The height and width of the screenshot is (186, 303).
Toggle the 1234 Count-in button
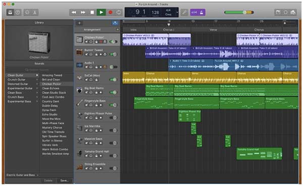pyautogui.click(x=194, y=12)
